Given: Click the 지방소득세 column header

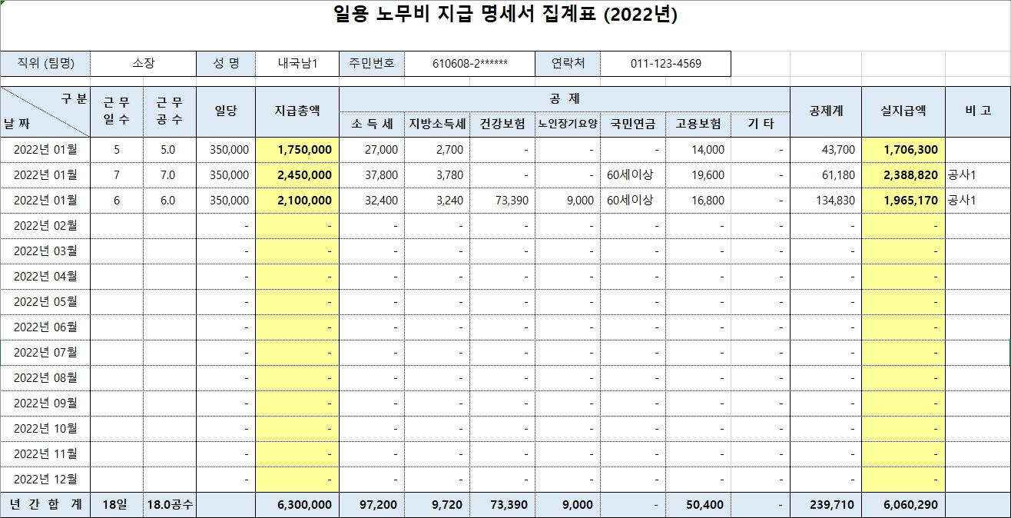Looking at the screenshot, I should [437, 125].
